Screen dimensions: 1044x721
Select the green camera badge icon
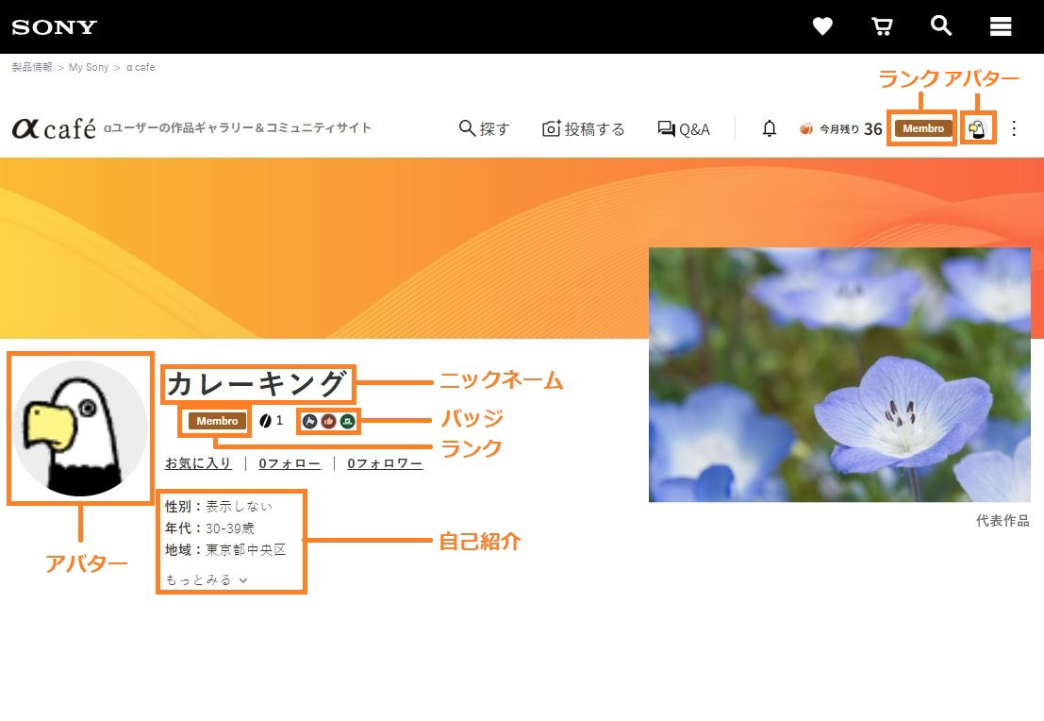click(347, 421)
